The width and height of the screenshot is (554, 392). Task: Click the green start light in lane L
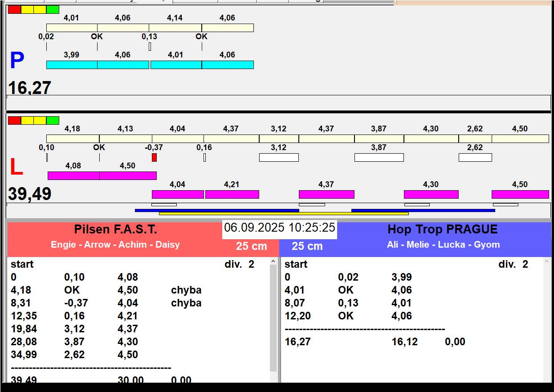click(53, 120)
